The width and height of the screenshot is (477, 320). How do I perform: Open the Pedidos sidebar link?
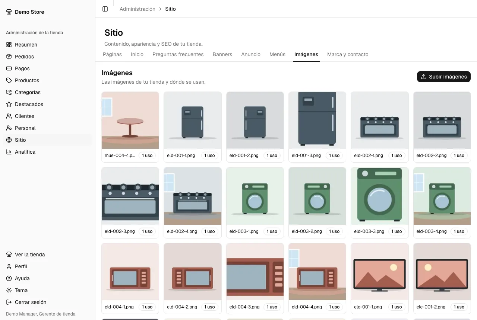[x=48, y=57]
